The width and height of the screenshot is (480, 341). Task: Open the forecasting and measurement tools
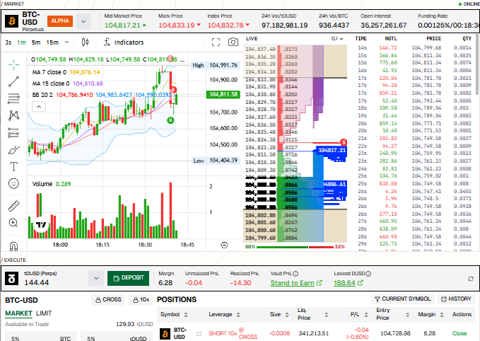click(x=13, y=133)
